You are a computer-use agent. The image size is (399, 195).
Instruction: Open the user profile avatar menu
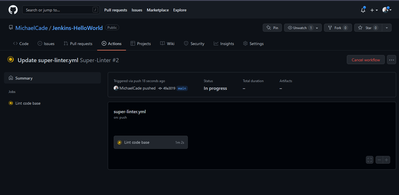387,10
